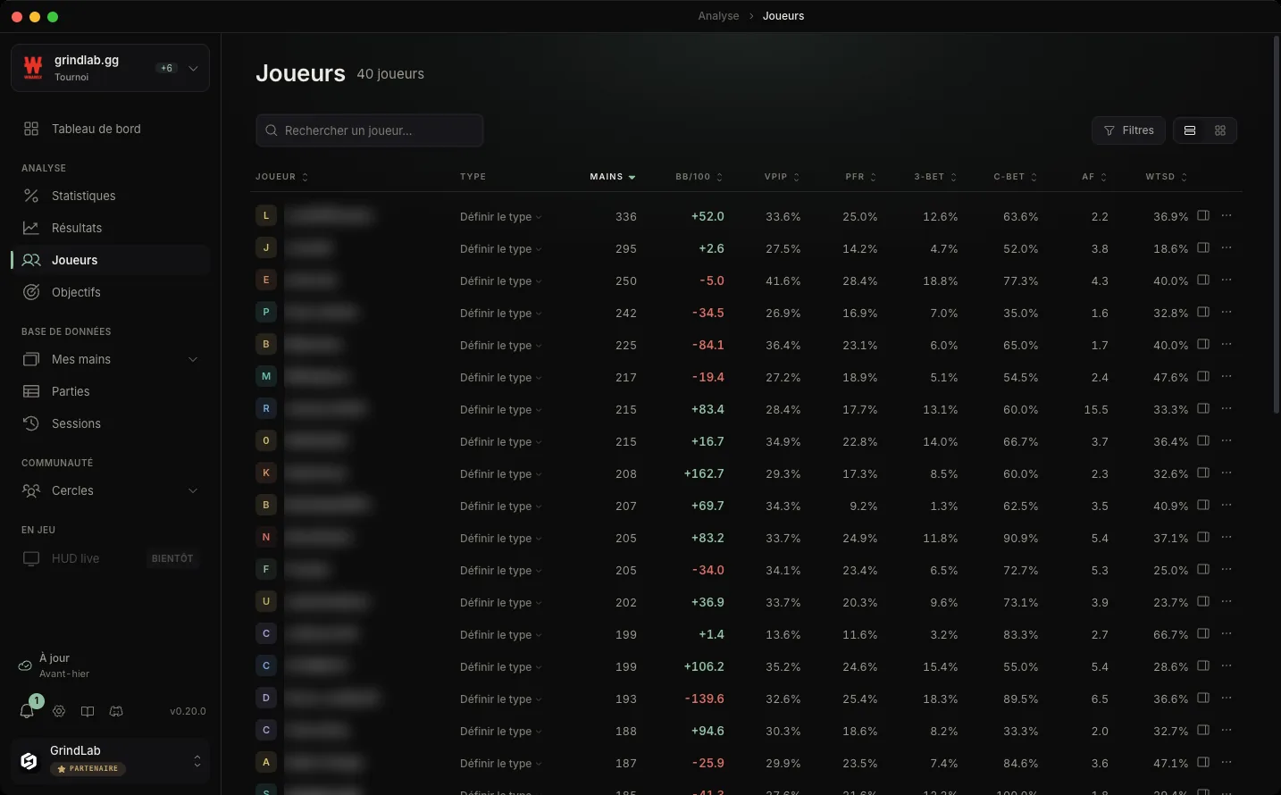Click the Analyse breadcrumb
Image resolution: width=1281 pixels, height=795 pixels.
click(x=718, y=16)
